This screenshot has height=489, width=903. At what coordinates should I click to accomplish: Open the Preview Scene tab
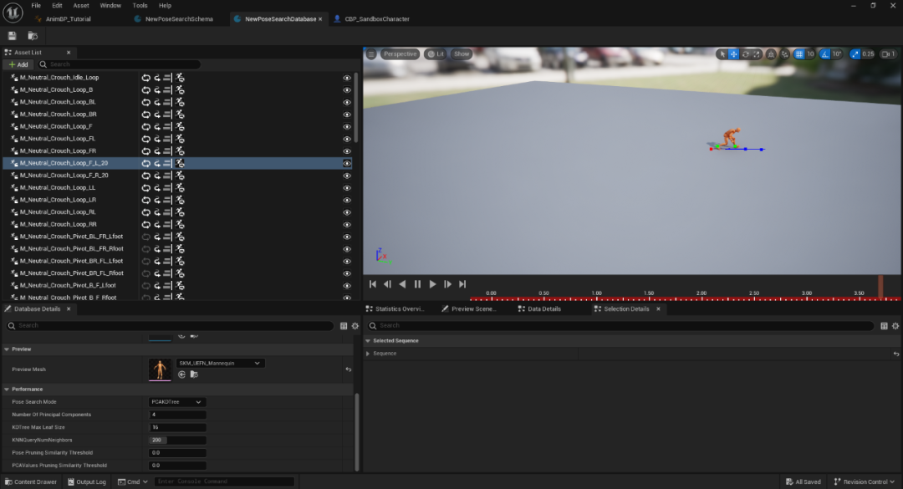pos(467,309)
